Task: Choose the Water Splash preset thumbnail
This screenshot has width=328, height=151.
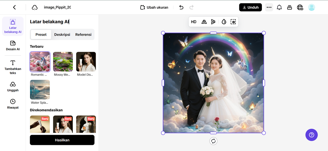Action: [40, 90]
